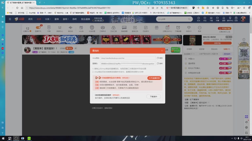Open 月榜 icon in streamer toolbar

[x=49, y=29]
